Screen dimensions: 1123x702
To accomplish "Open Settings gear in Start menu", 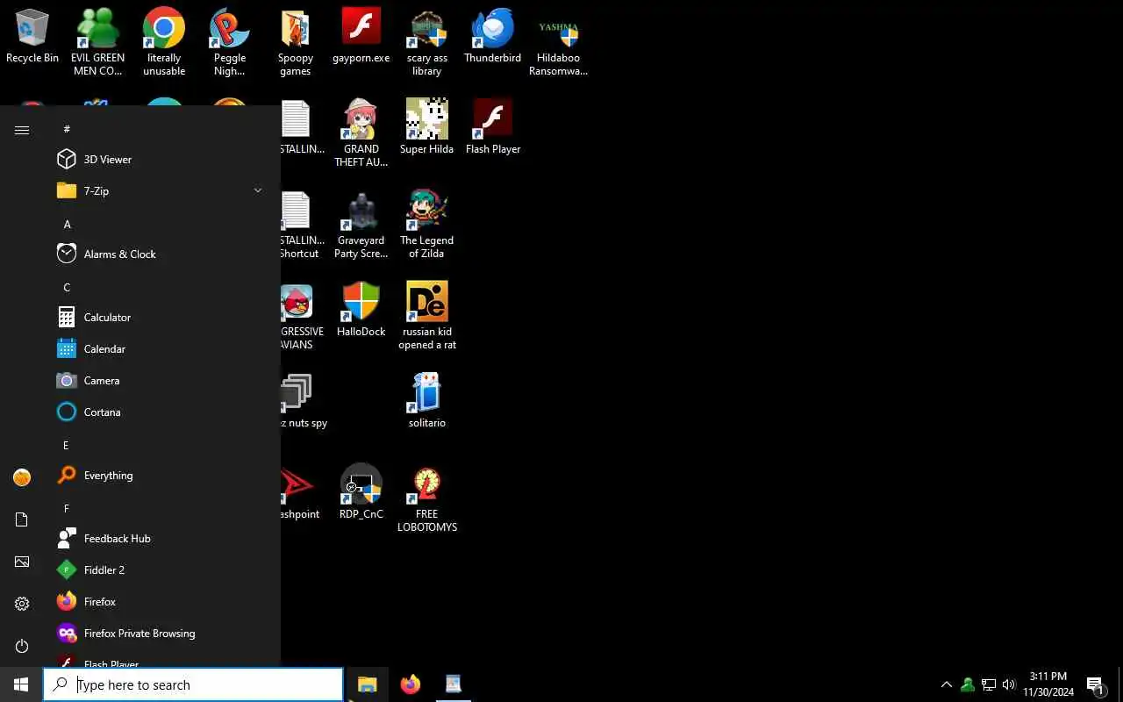I will [22, 604].
